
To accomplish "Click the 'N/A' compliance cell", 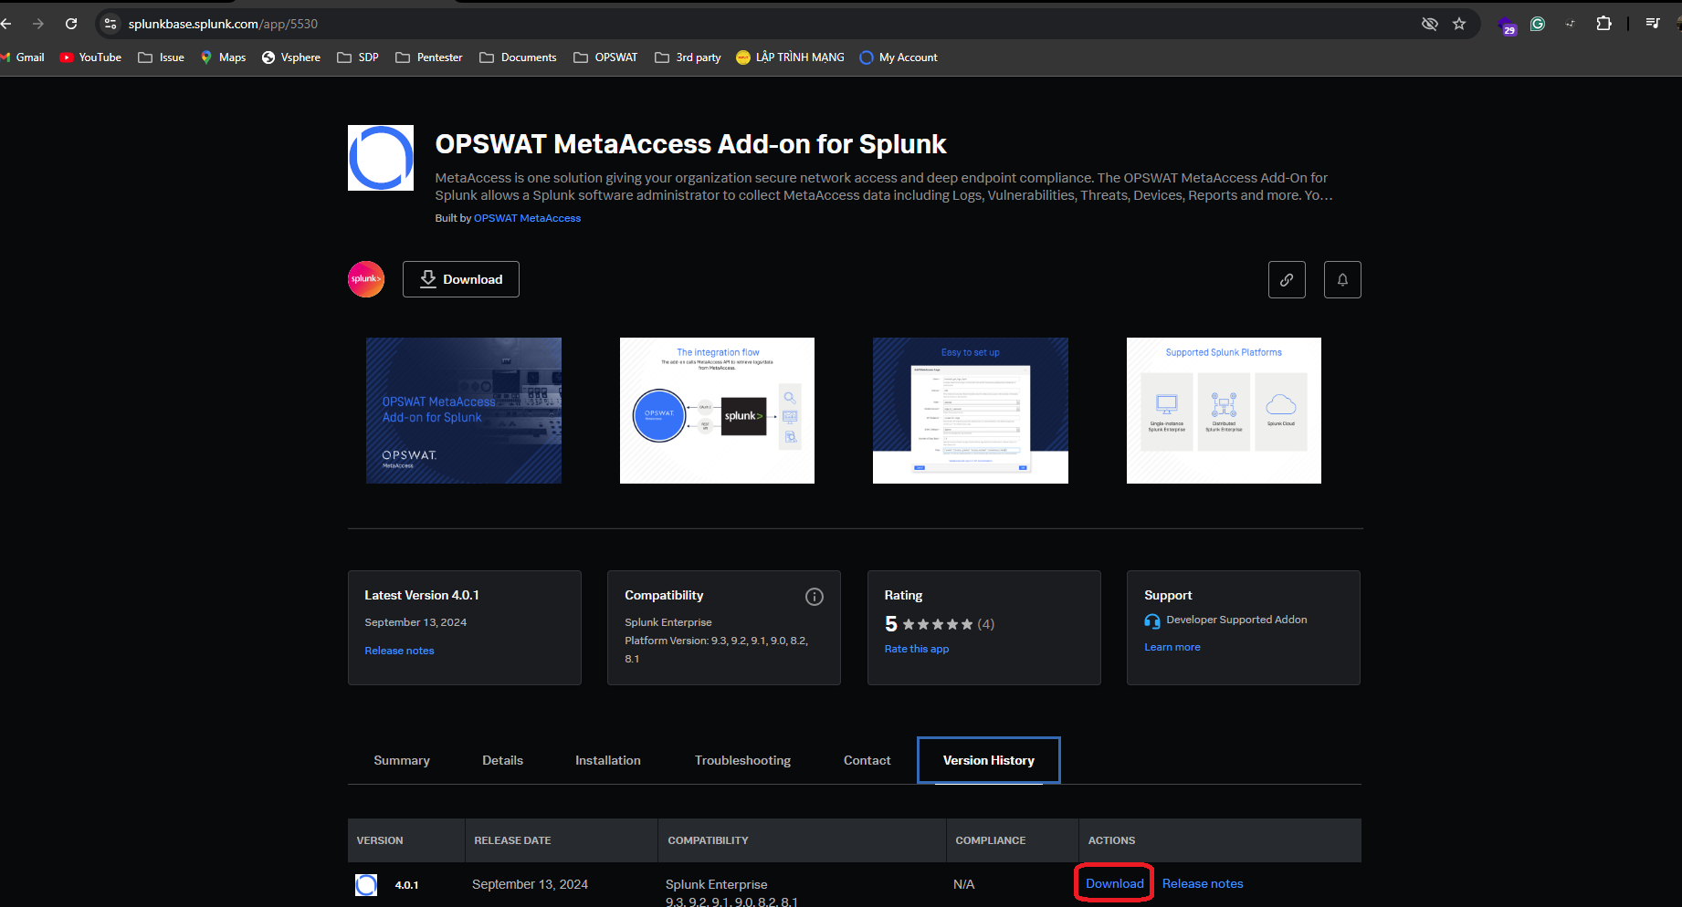I will (963, 884).
